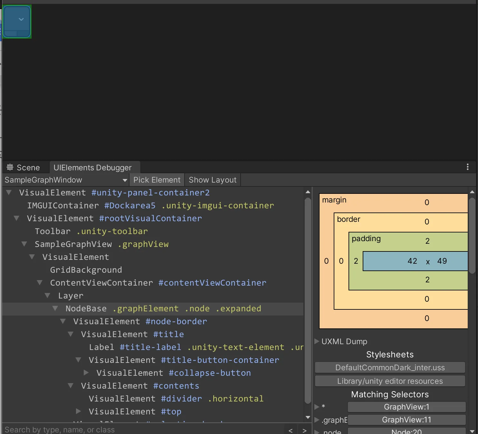Expand the #collapse-button element
478x434 pixels.
tap(86, 373)
